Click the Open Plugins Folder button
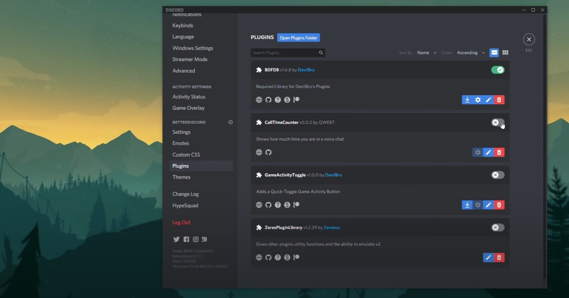Viewport: 569px width, 298px height. 298,37
